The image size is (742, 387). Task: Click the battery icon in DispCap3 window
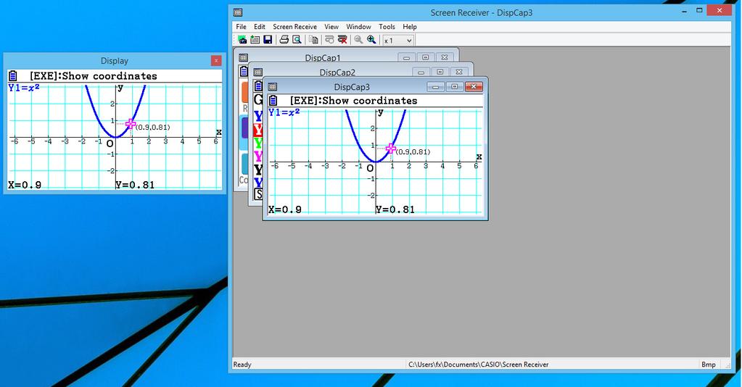click(x=273, y=100)
